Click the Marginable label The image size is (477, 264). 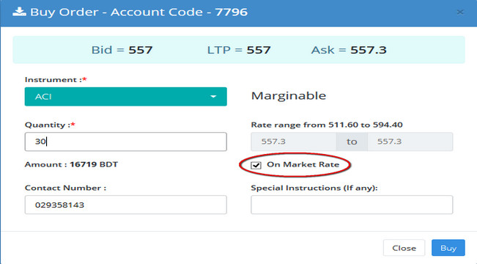click(289, 96)
